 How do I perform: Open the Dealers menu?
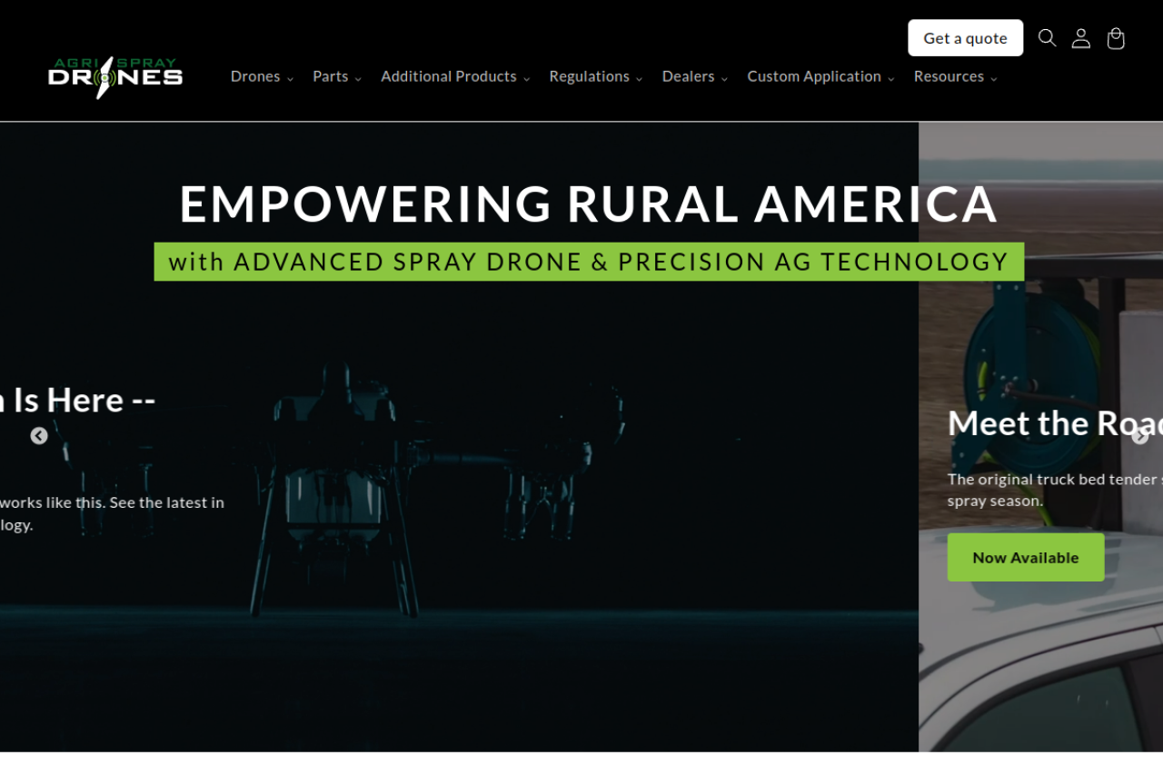[694, 77]
